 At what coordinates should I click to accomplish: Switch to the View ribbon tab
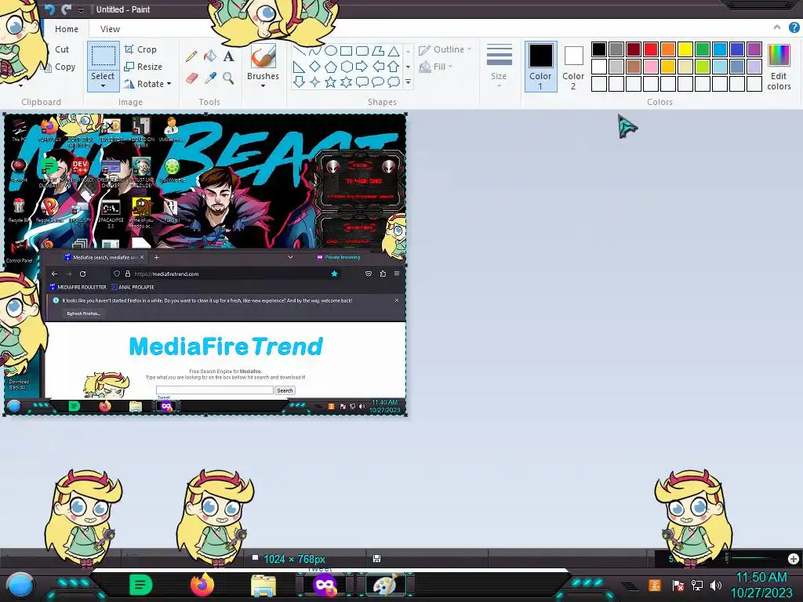click(x=110, y=29)
